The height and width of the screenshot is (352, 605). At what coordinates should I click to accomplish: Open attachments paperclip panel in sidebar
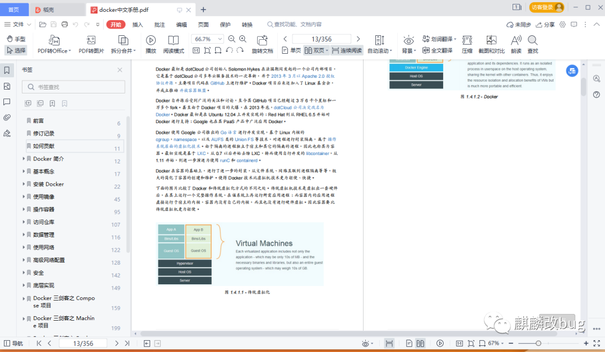click(7, 118)
